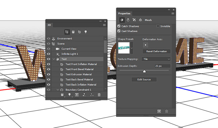Click trash icon in 3D panel
The height and width of the screenshot is (128, 218).
click(x=99, y=95)
